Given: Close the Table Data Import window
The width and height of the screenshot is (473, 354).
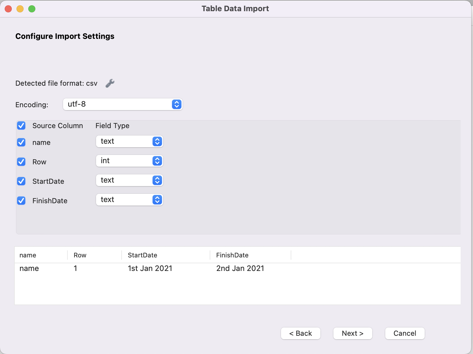Looking at the screenshot, I should (8, 9).
